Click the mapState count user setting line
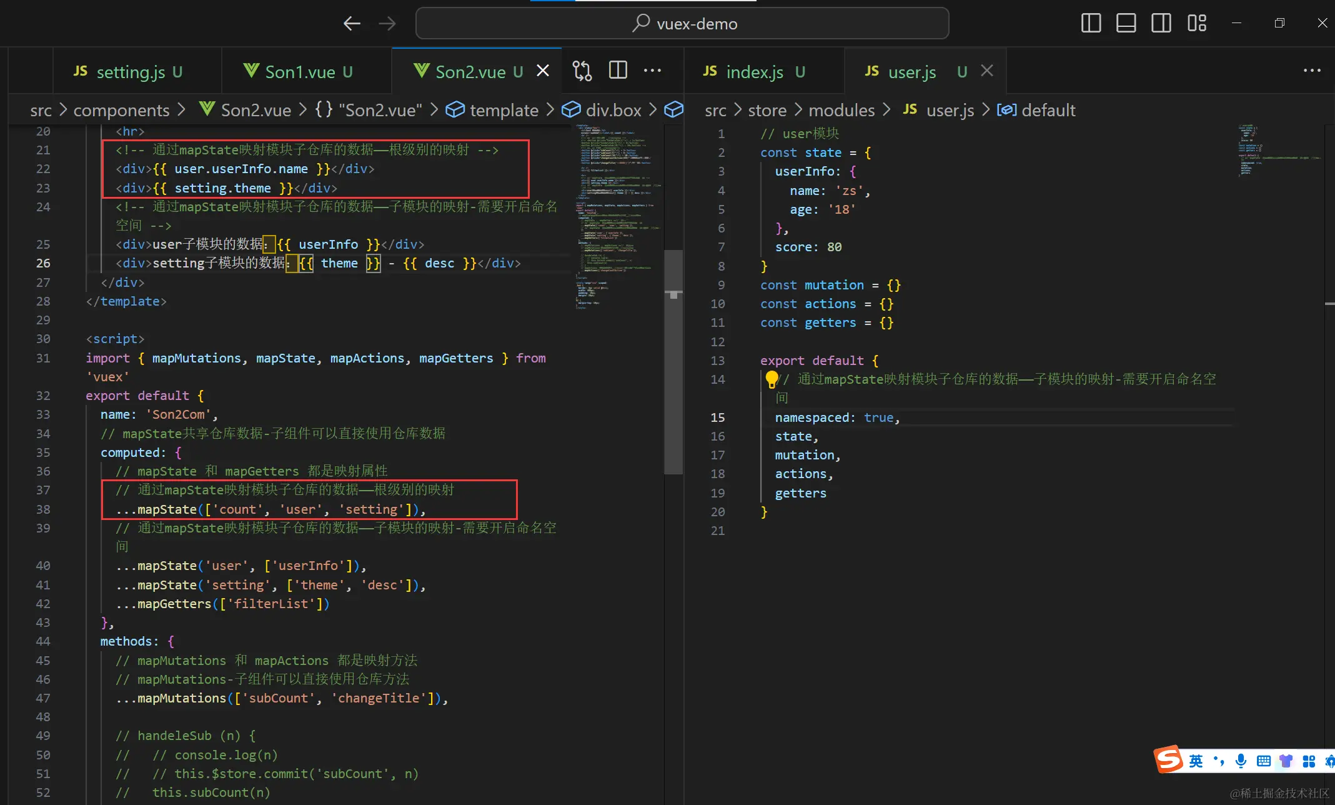This screenshot has width=1335, height=805. tap(270, 509)
